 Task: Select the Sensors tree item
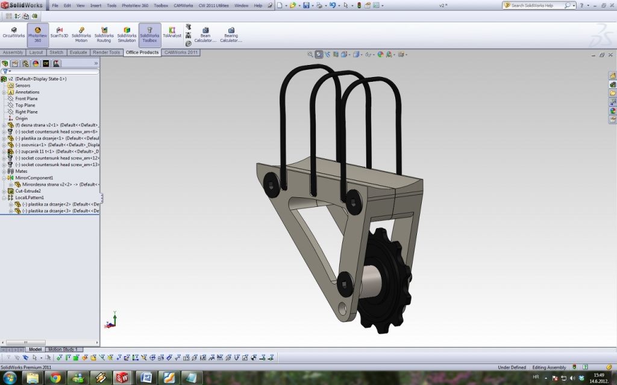tap(22, 85)
